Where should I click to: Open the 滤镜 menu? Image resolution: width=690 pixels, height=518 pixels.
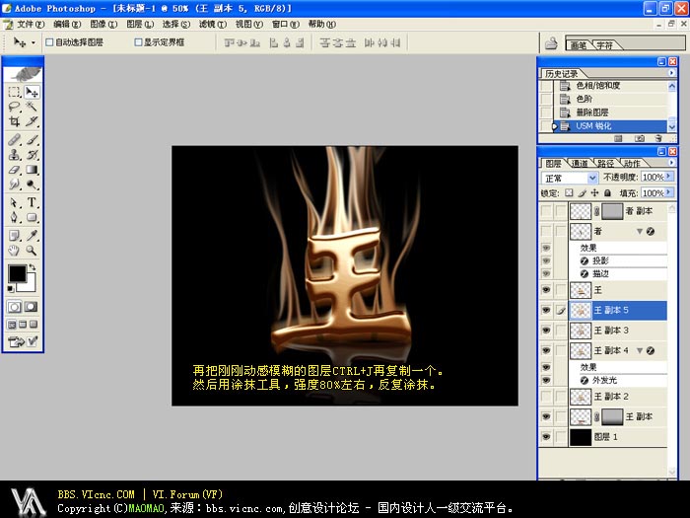[x=206, y=23]
